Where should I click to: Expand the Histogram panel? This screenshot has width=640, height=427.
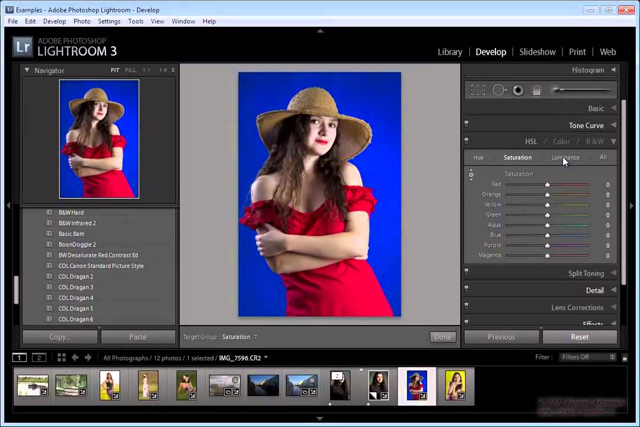pos(613,70)
